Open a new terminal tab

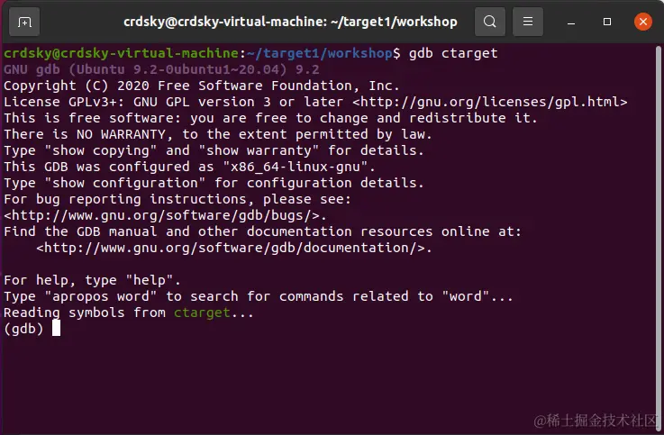click(x=24, y=22)
